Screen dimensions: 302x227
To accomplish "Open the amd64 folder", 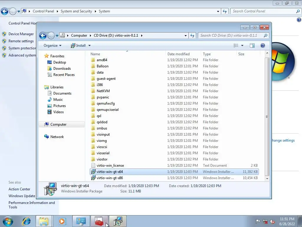I will pos(102,60).
